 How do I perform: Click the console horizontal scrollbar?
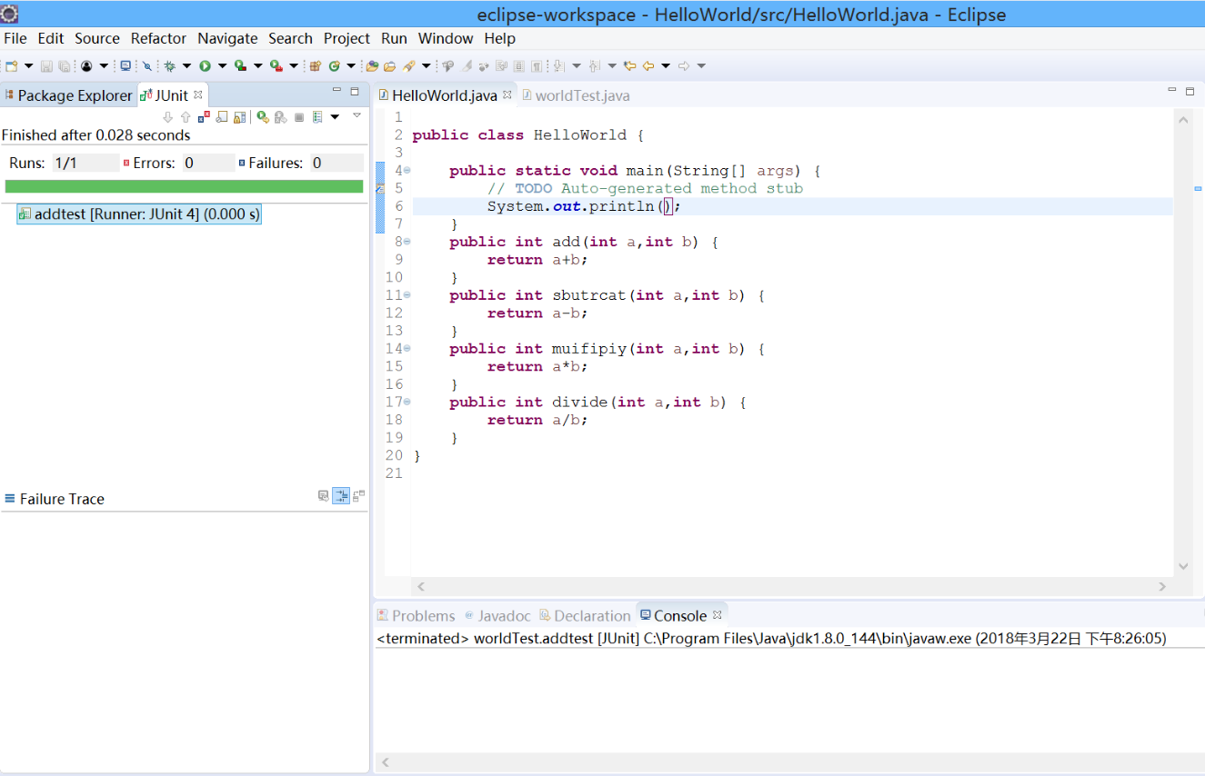(789, 762)
